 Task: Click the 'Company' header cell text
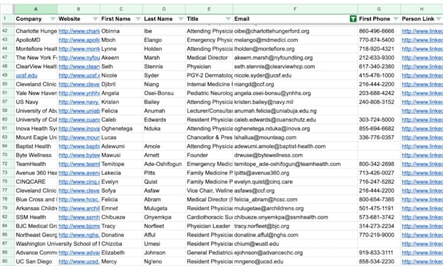pyautogui.click(x=29, y=19)
